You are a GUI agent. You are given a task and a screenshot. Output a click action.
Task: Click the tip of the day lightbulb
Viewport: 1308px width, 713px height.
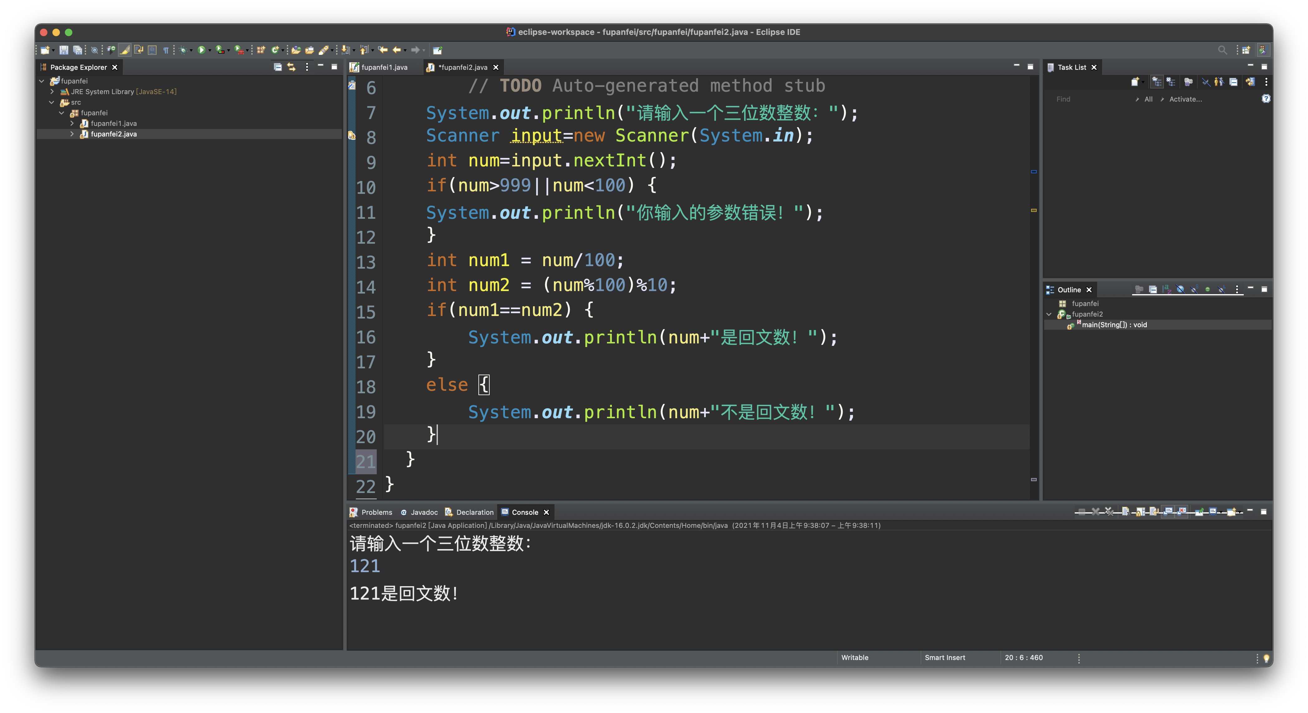[1266, 658]
